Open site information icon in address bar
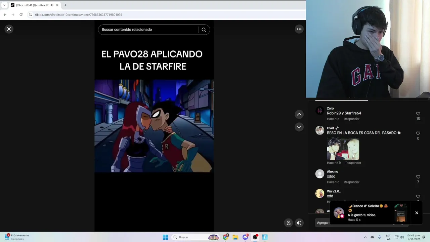Screen dimensions: 430x242 31,15
